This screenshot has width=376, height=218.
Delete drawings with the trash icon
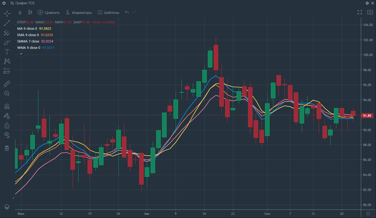coord(7,148)
